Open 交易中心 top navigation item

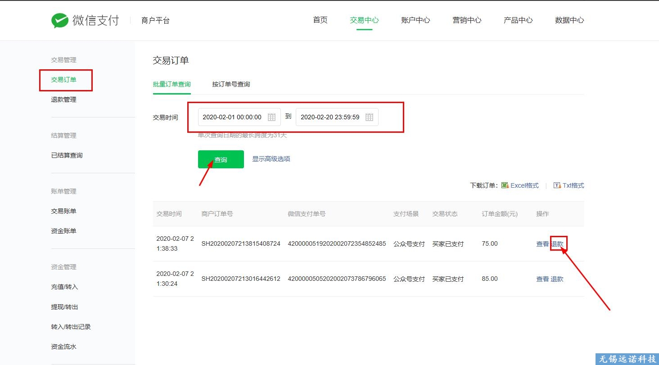pyautogui.click(x=364, y=20)
